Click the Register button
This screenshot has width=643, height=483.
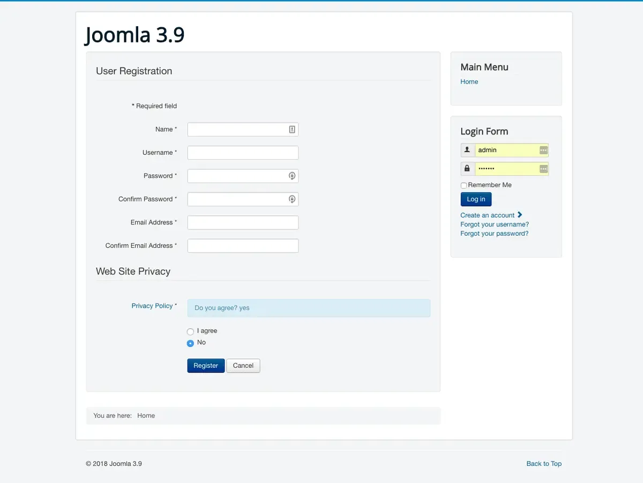[x=206, y=366]
